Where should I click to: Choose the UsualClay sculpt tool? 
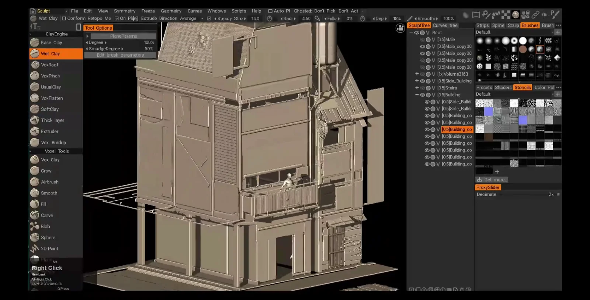[x=56, y=87]
